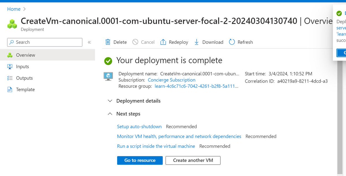Open the learn-4c6c71c6 resource group link
Image resolution: width=346 pixels, height=176 pixels.
coord(197,86)
